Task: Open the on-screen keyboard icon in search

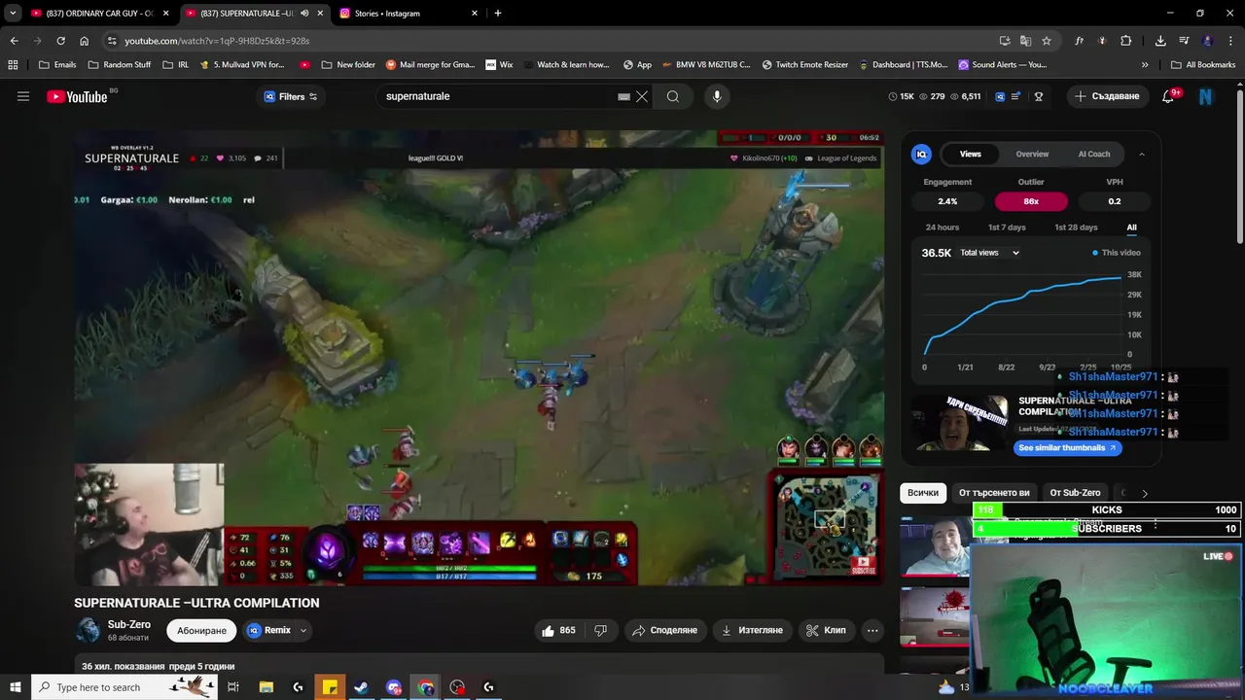Action: pos(623,96)
